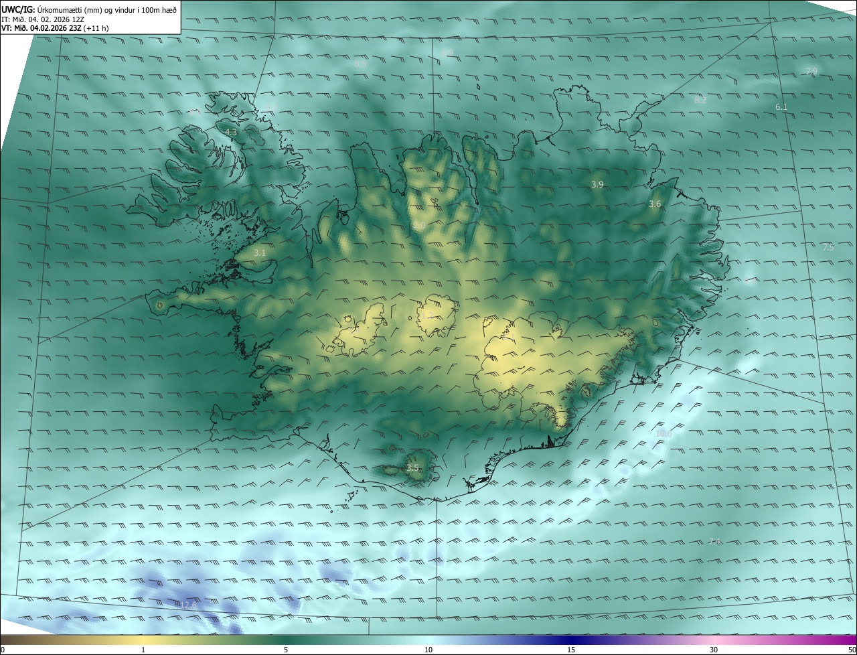This screenshot has width=857, height=655.
Task: Click the 10 tick on the colour scale
Action: (x=428, y=650)
